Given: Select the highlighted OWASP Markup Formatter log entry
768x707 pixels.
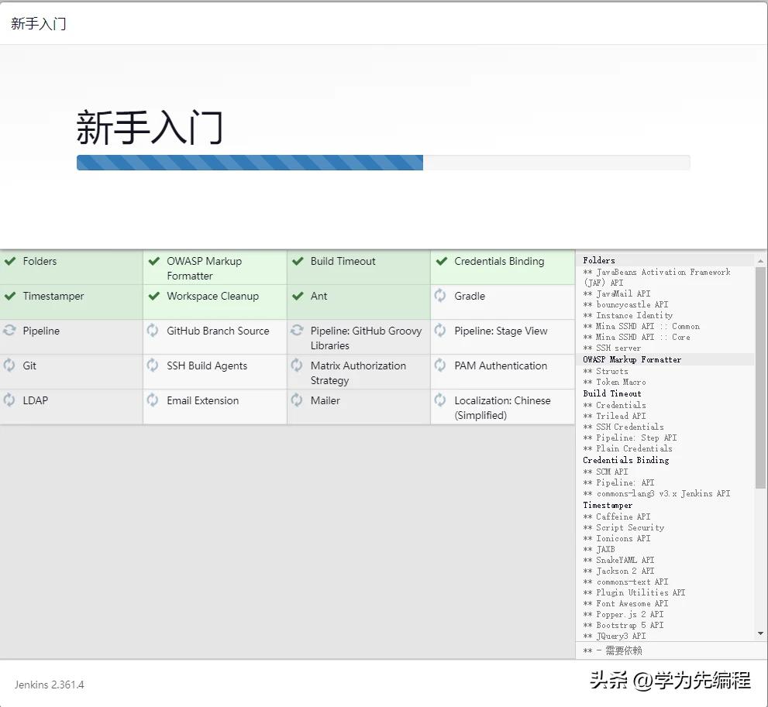Looking at the screenshot, I should (630, 359).
